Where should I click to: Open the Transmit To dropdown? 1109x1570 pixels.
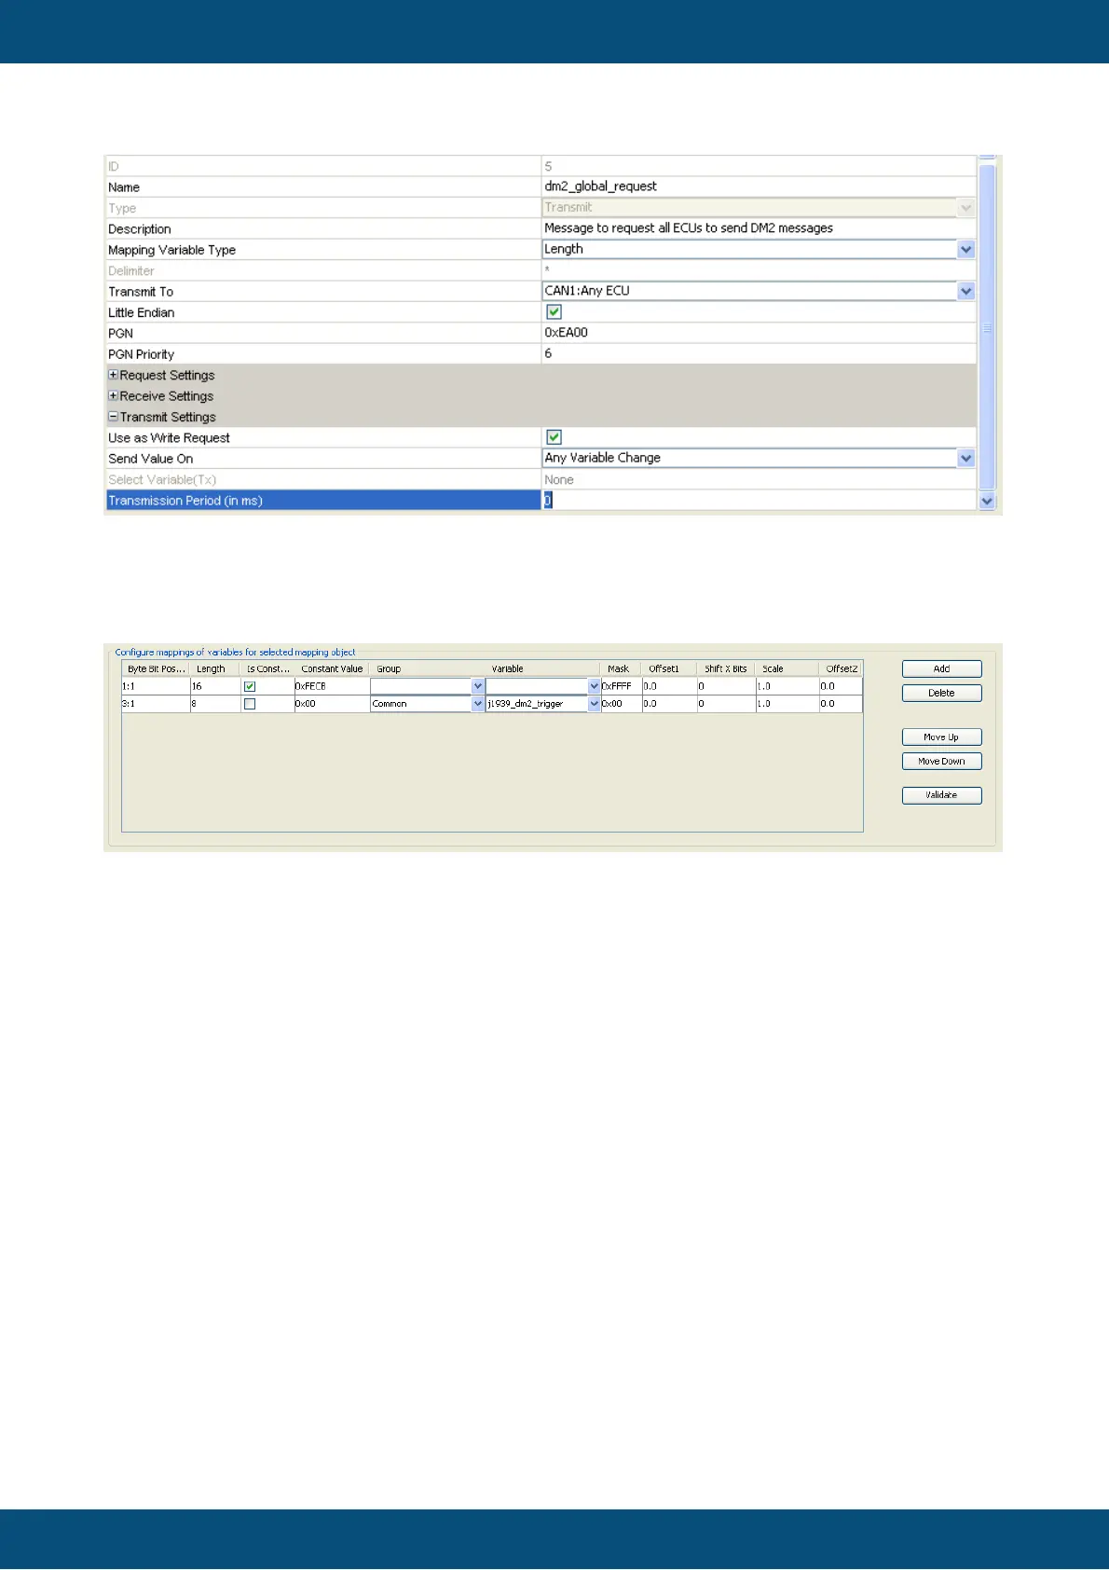(x=965, y=292)
